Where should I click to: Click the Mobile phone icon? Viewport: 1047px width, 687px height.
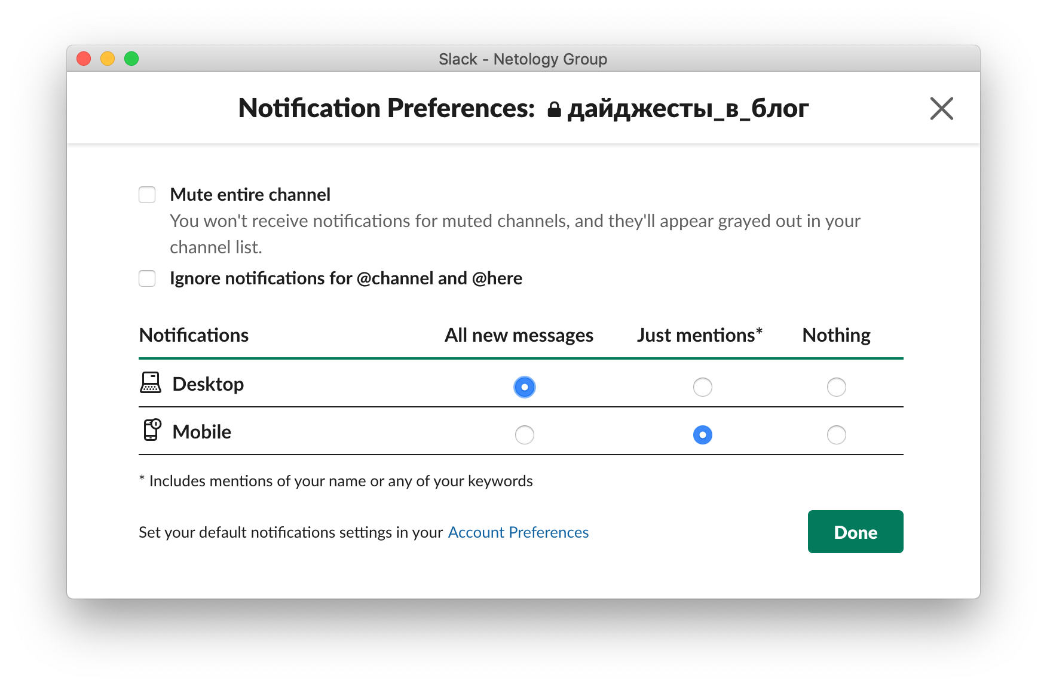click(151, 431)
